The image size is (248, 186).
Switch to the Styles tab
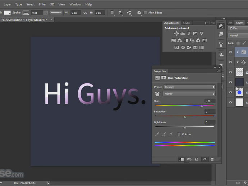tap(187, 23)
